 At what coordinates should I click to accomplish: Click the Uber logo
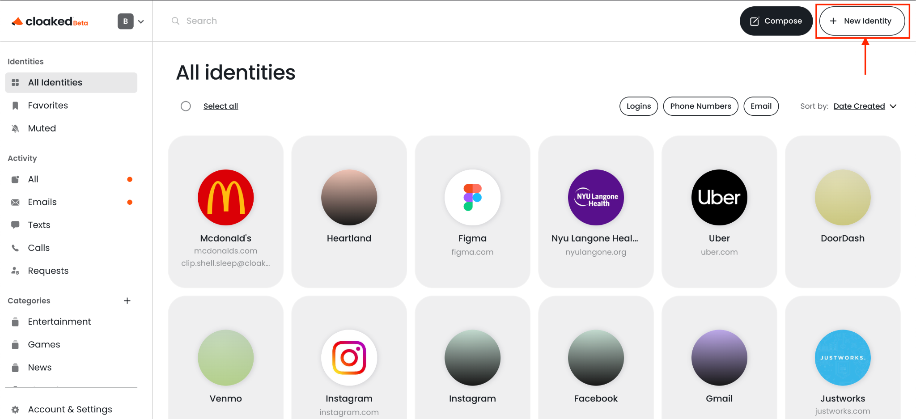(719, 197)
